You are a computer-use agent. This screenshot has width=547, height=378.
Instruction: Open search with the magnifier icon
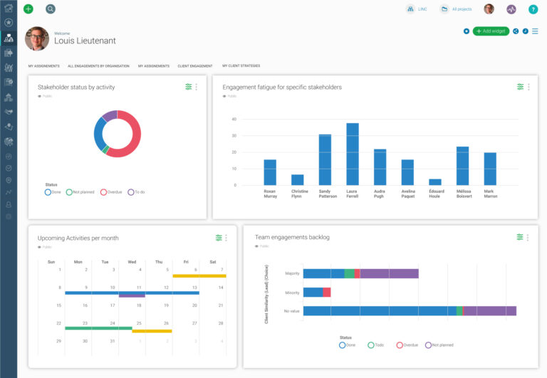(51, 9)
